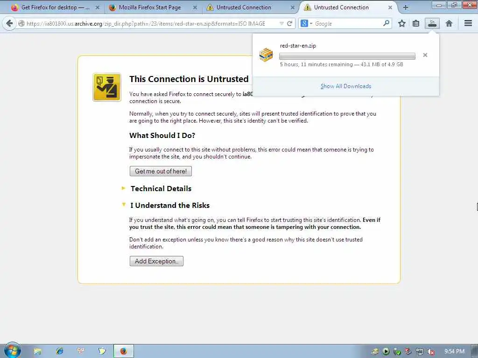Reload the page with the refresh icon
Image resolution: width=478 pixels, height=358 pixels.
(x=289, y=23)
